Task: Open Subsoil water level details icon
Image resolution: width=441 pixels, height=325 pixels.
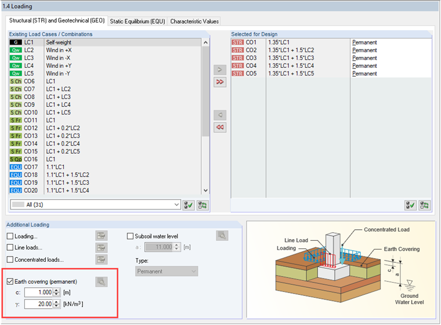Action: coord(222,236)
